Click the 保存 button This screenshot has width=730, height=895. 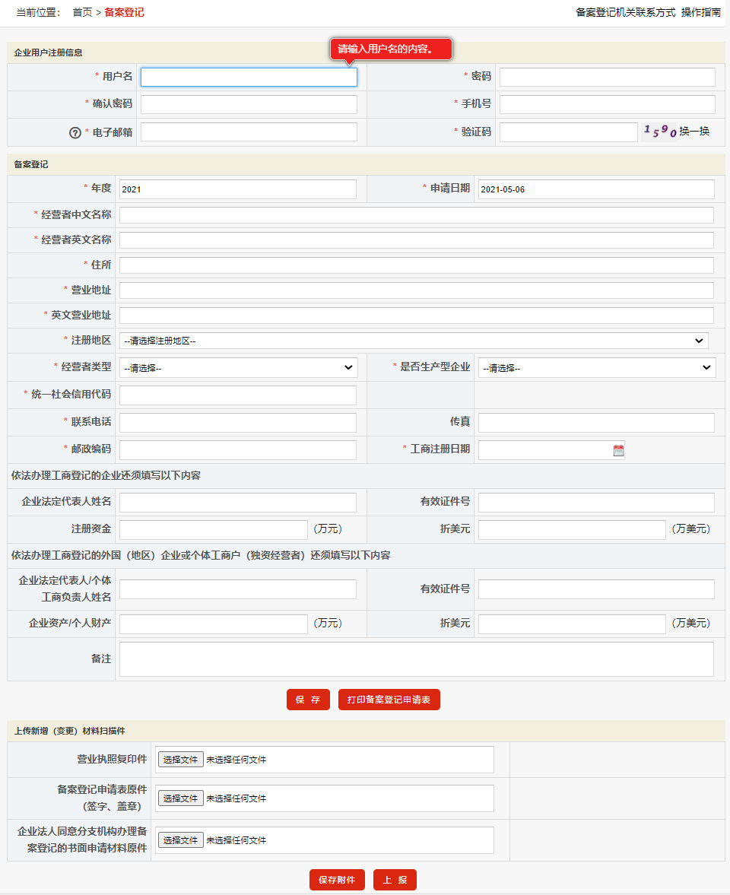point(308,700)
